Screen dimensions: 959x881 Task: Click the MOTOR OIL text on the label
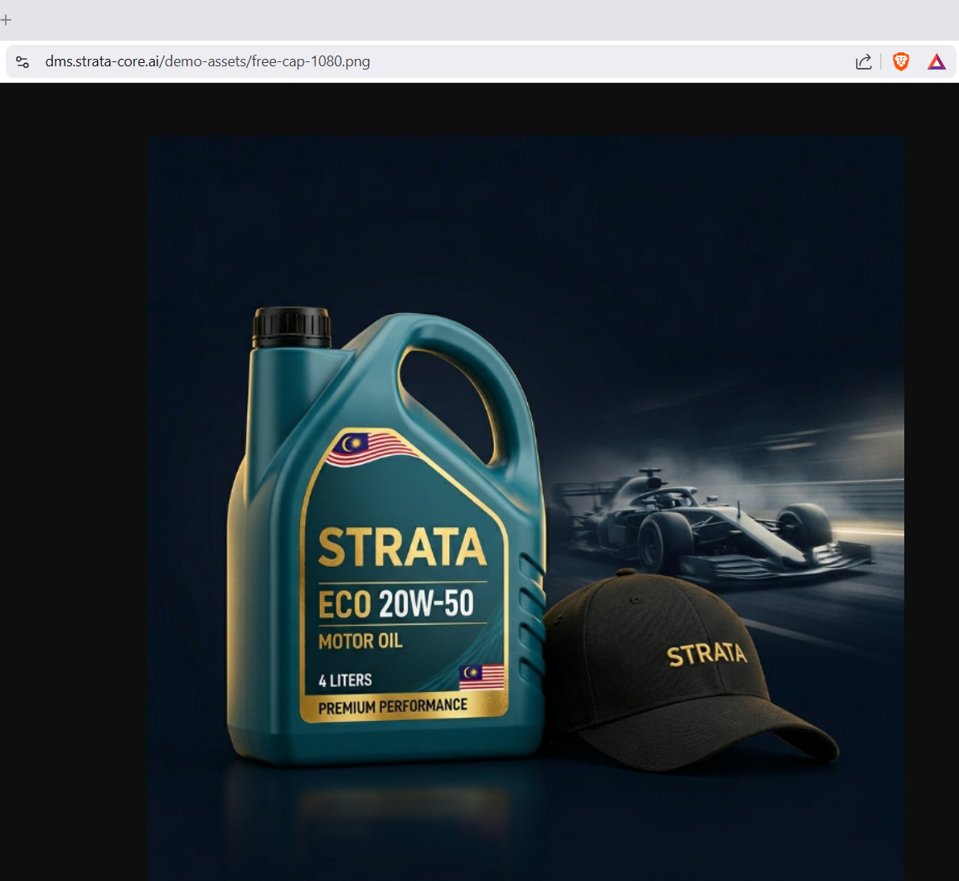coord(361,641)
